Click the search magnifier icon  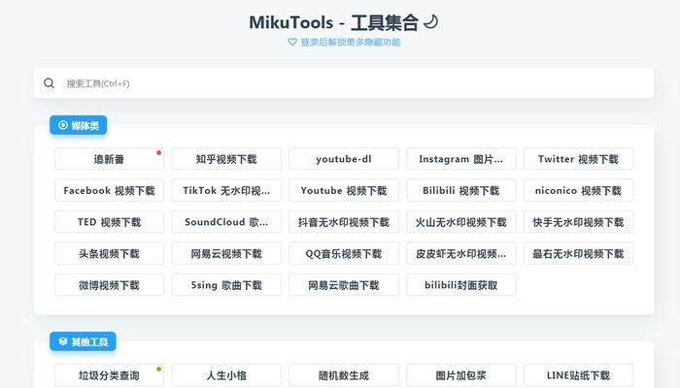pyautogui.click(x=49, y=83)
